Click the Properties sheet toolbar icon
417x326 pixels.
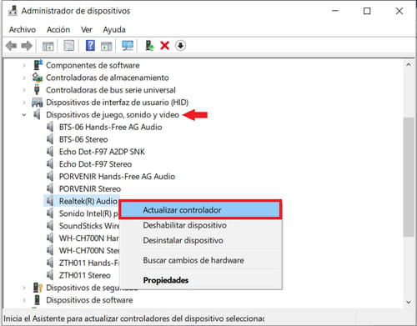pos(68,46)
